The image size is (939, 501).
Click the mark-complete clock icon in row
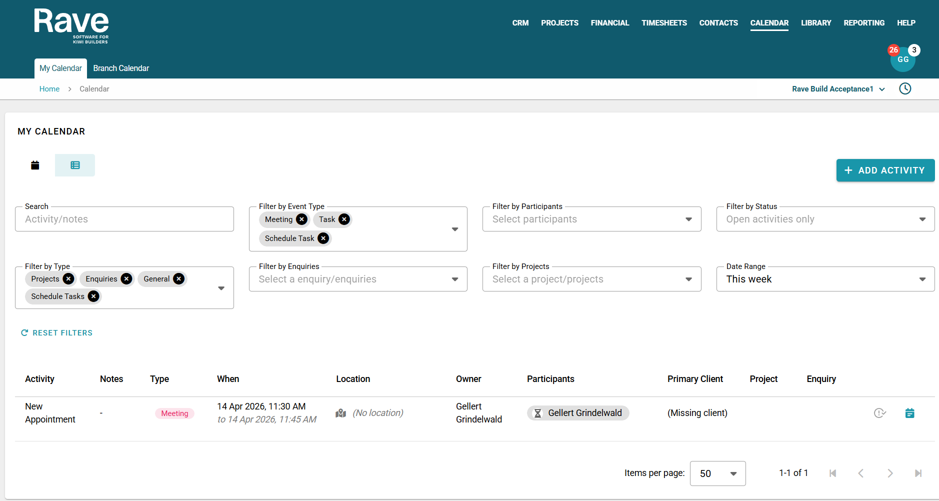[879, 413]
